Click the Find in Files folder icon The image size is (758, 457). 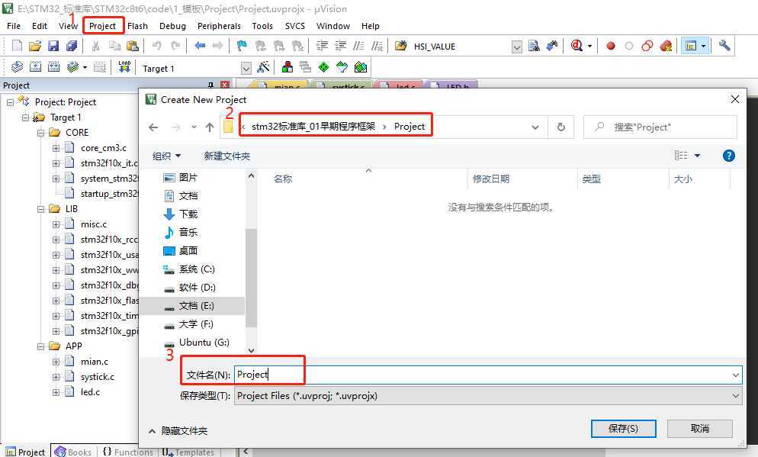(x=401, y=46)
